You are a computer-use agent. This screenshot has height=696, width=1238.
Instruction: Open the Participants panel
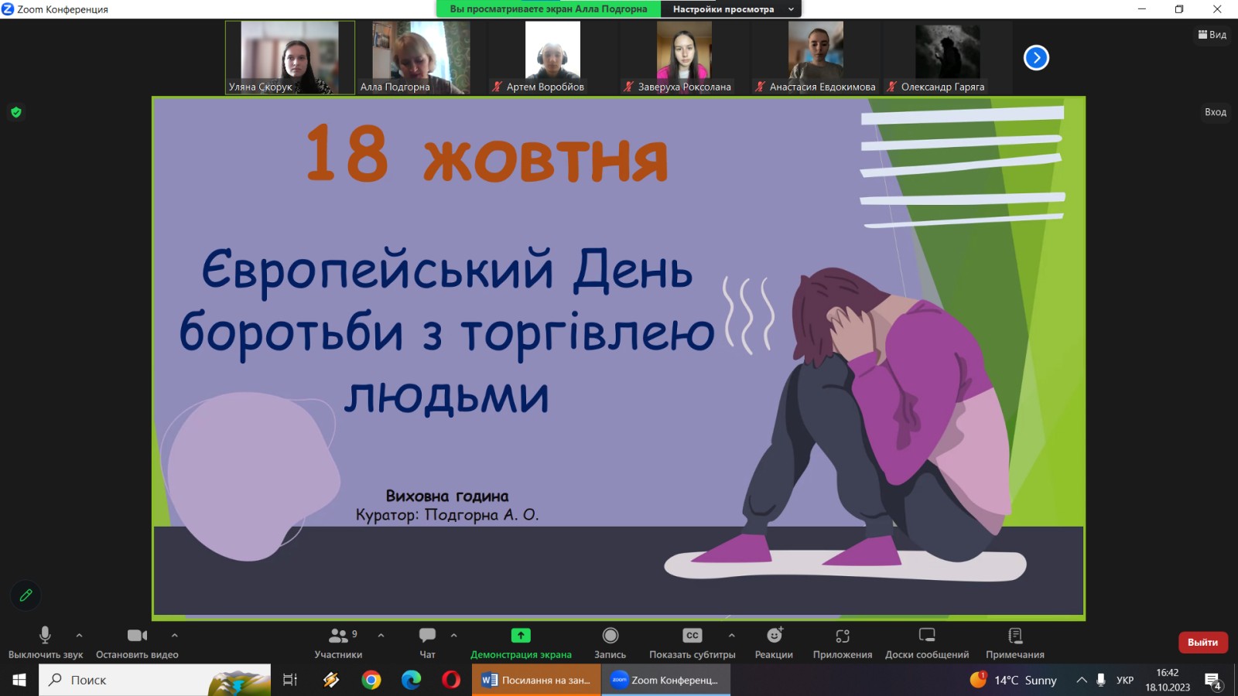click(338, 642)
